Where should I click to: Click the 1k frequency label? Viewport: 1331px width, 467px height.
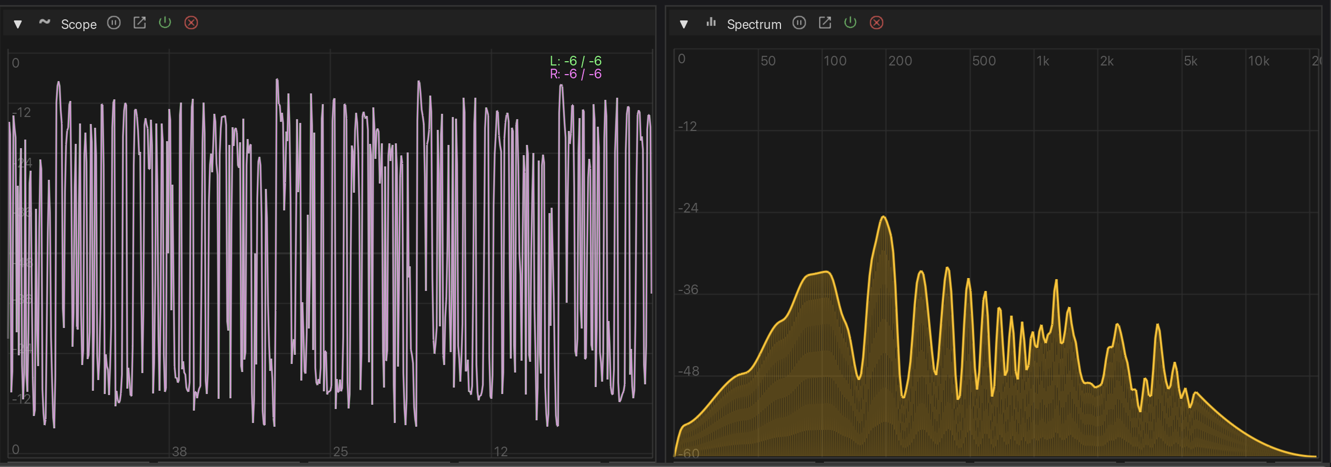1043,61
